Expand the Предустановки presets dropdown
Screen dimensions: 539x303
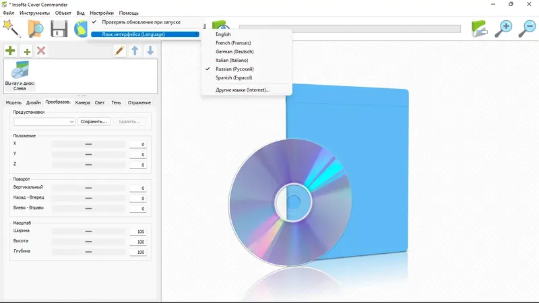44,122
